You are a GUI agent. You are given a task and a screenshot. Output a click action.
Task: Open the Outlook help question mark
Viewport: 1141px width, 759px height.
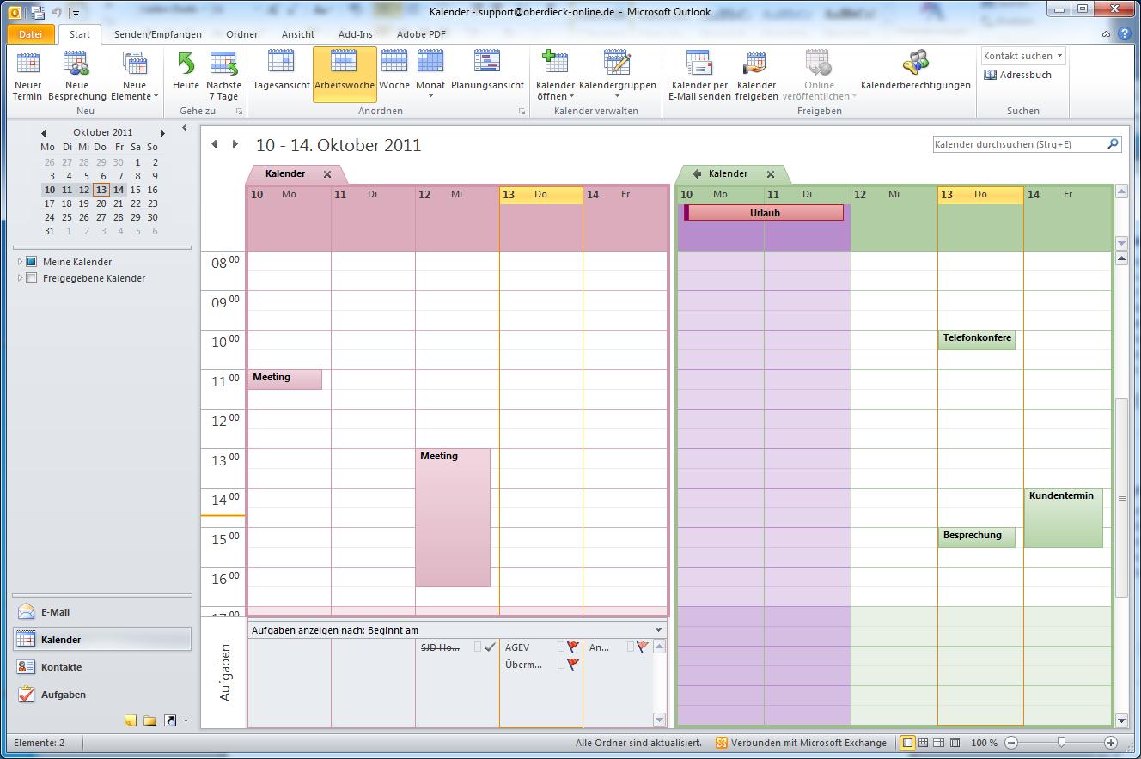(1125, 34)
